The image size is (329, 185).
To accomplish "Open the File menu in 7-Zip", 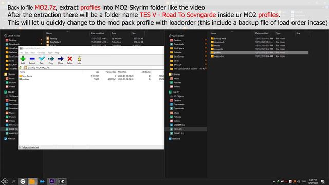I will 21,53.
